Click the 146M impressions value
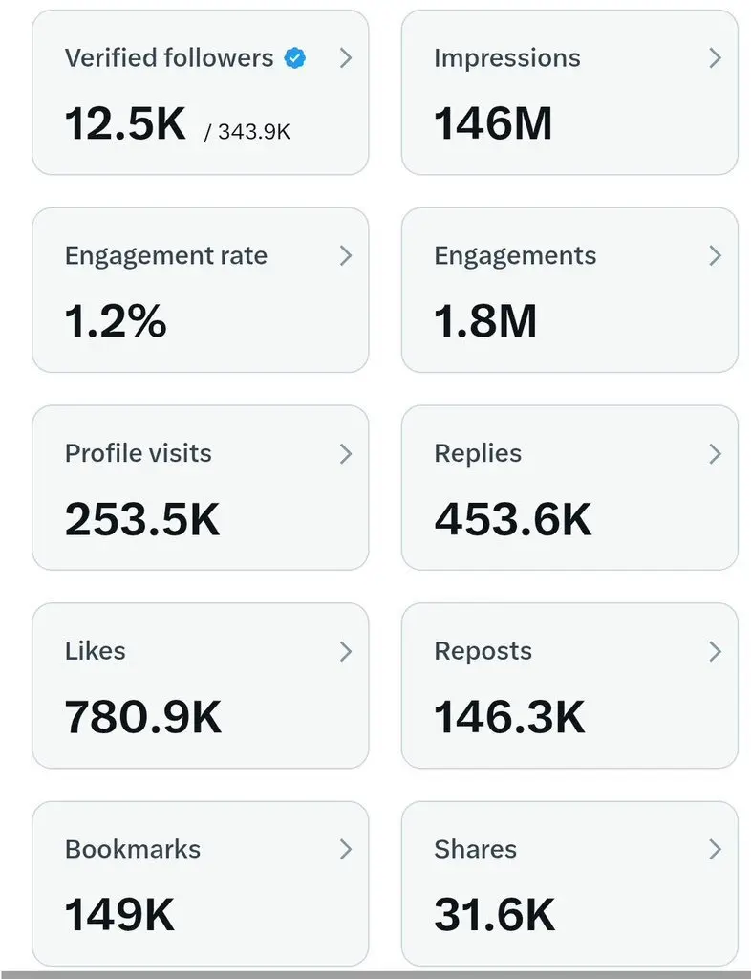 click(493, 123)
